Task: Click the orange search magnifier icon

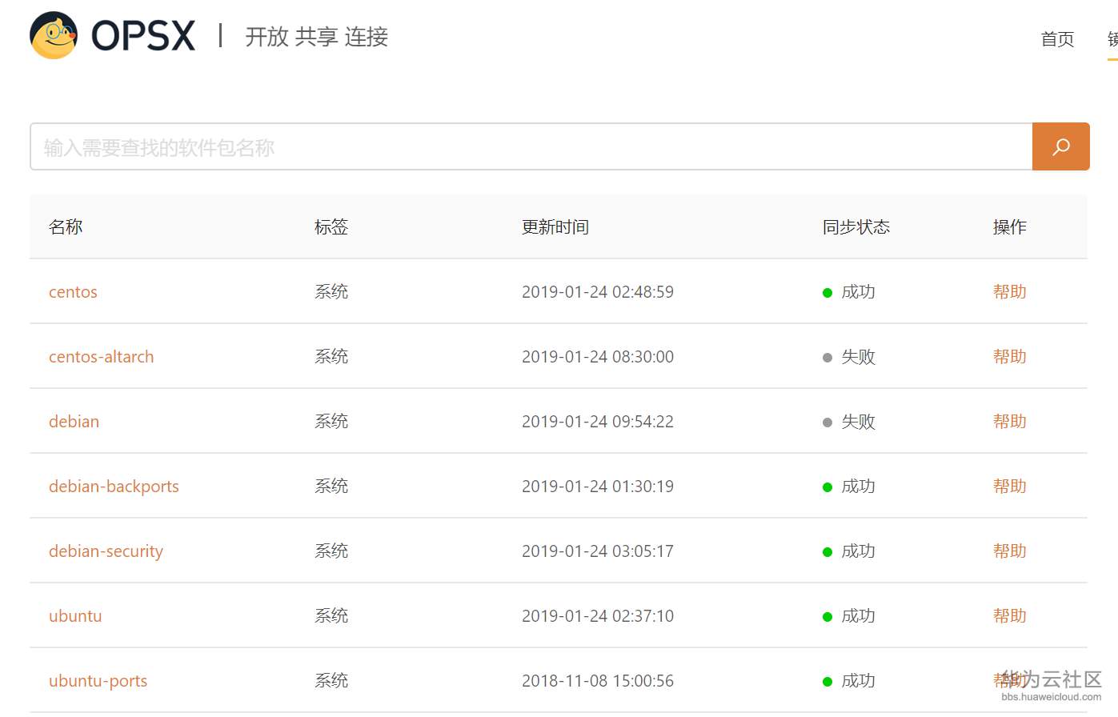Action: [1060, 146]
